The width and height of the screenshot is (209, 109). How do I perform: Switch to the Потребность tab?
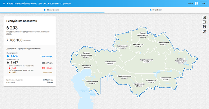tap(156, 10)
